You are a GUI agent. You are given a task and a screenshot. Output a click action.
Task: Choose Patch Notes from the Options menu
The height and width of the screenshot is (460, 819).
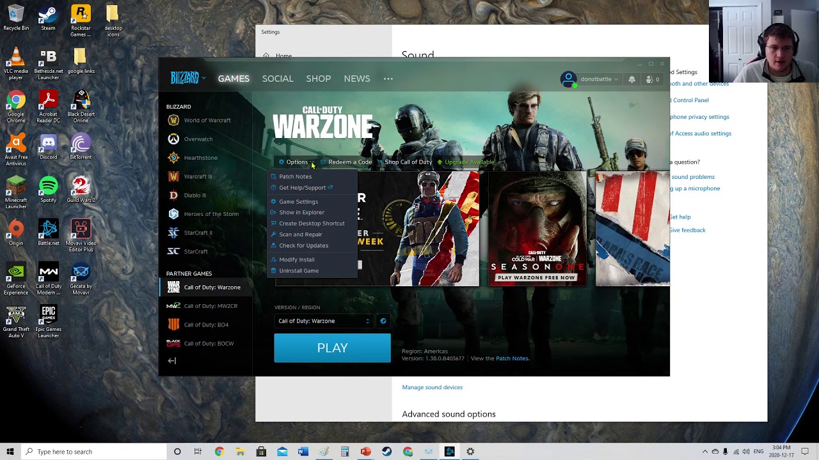pos(295,176)
